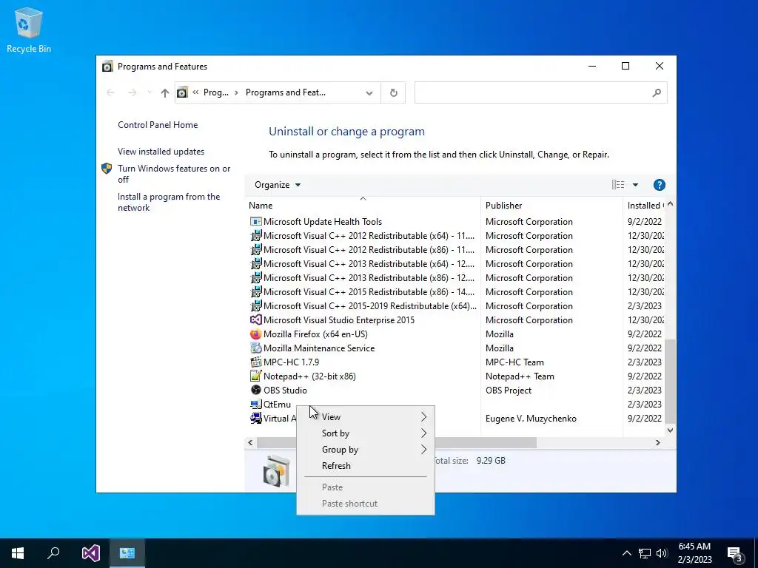Screen dimensions: 758x568
Task: Sort by the Installed On column header
Action: [x=645, y=206]
